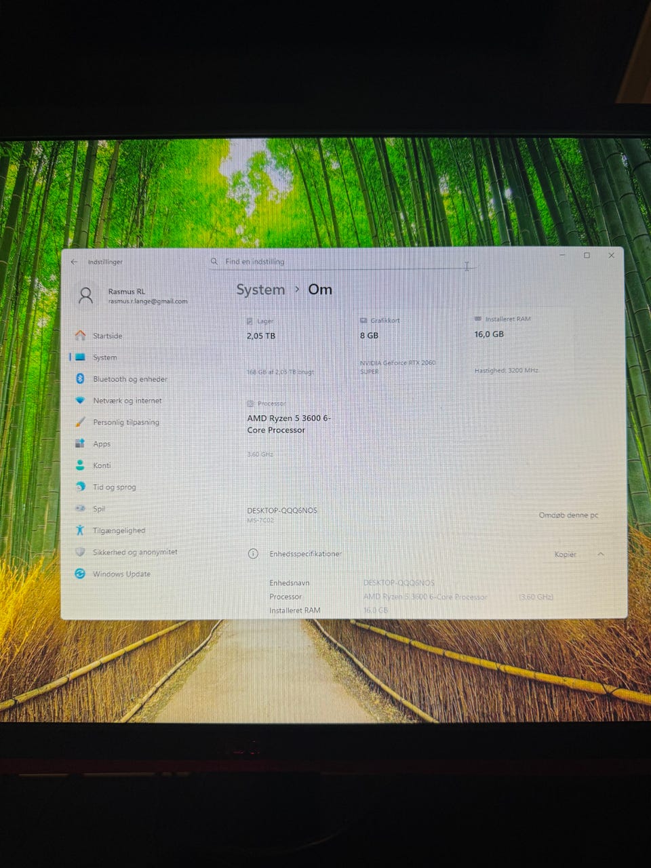Click the 168 GB af 2,05 TB brugt text

click(280, 372)
